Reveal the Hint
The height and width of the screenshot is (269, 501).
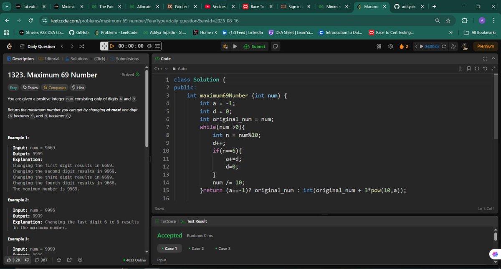tap(78, 88)
